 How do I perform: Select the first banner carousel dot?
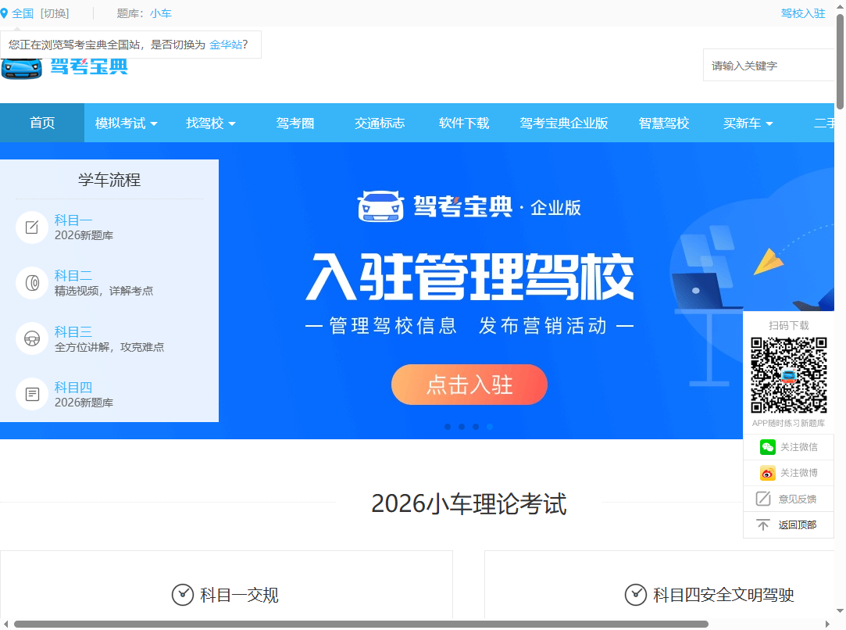click(x=448, y=427)
